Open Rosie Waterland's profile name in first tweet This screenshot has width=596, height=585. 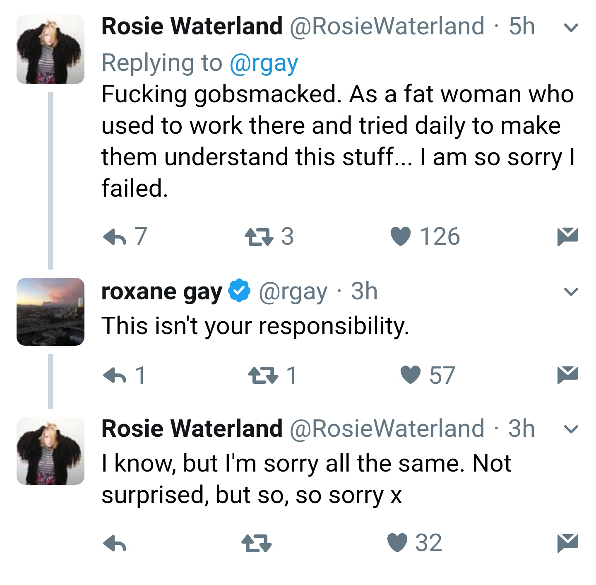click(192, 26)
